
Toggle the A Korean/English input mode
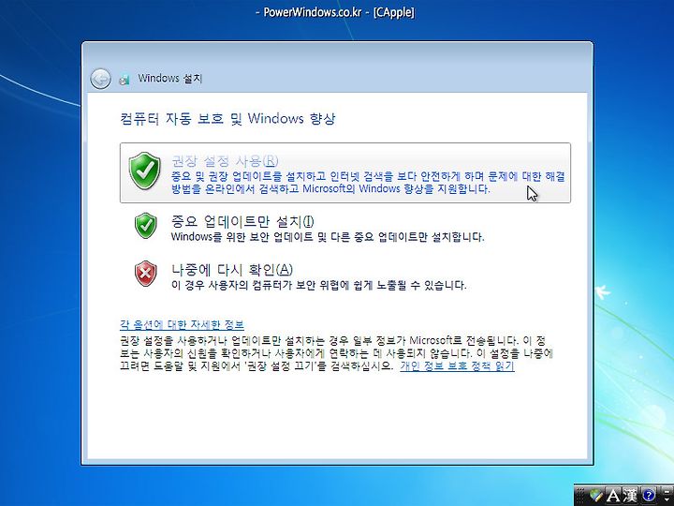point(613,496)
